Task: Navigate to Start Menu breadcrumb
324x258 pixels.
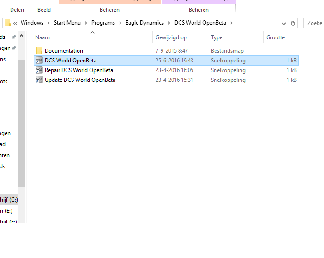Action: coord(67,23)
